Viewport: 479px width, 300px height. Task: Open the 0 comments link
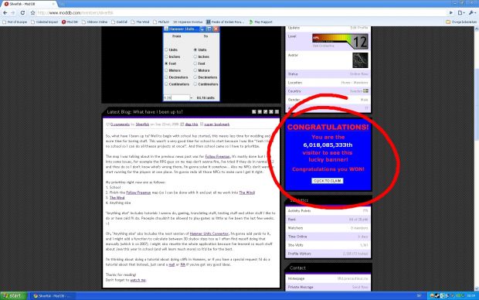coord(120,124)
